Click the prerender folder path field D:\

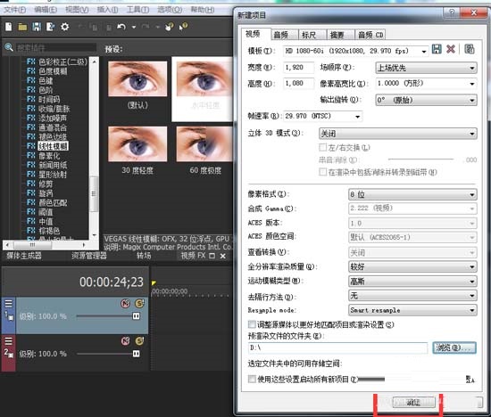point(337,347)
